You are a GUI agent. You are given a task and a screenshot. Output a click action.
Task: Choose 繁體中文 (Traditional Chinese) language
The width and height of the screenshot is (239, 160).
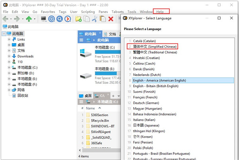(x=155, y=52)
